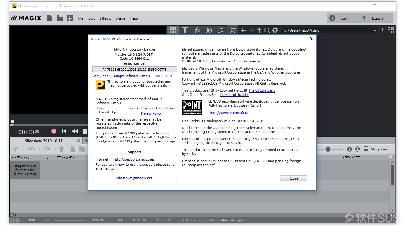Click the redo arrow
Screen dimensions: 406x227
pos(47,149)
